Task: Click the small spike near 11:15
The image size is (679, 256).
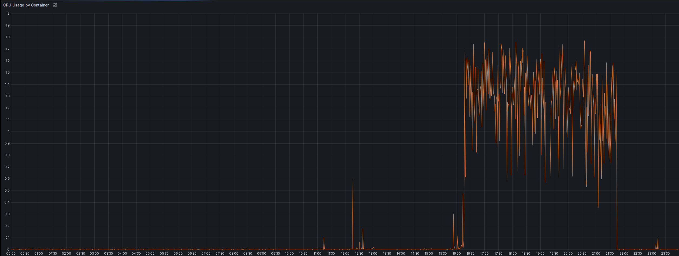Action: pos(324,238)
